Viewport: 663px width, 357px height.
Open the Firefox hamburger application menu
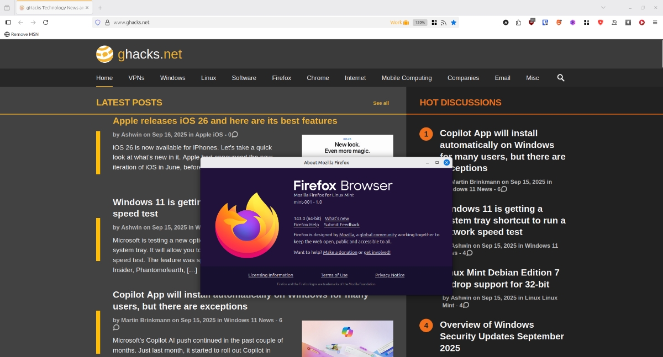(x=655, y=23)
